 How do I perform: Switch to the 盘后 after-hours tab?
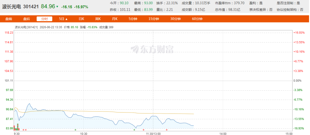[x=26, y=19]
